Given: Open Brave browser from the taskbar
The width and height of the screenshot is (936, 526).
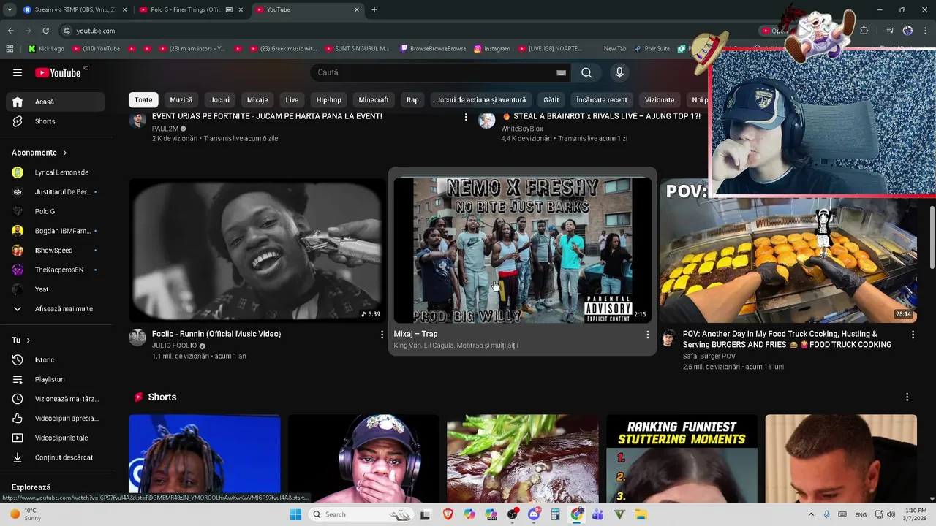Looking at the screenshot, I should pos(448,514).
